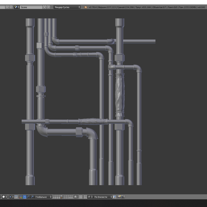Open По близости snap target dropdown
The width and height of the screenshot is (207, 207).
[103, 197]
